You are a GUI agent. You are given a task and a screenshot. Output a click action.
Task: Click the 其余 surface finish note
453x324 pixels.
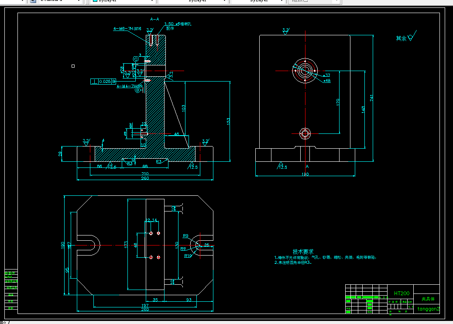click(x=406, y=36)
